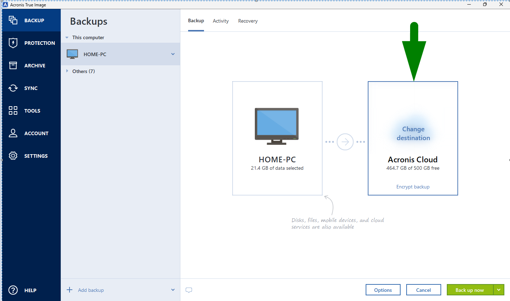
Task: Open the Protection shield icon
Action: (13, 43)
